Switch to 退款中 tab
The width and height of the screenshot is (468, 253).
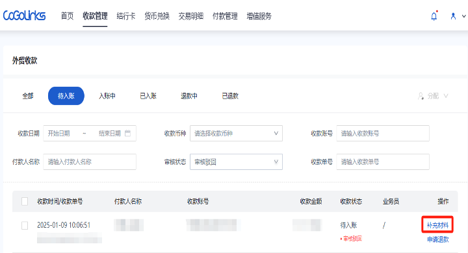189,96
